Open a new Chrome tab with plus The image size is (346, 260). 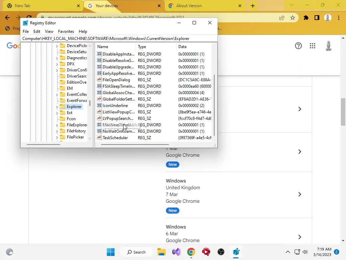coord(253,6)
